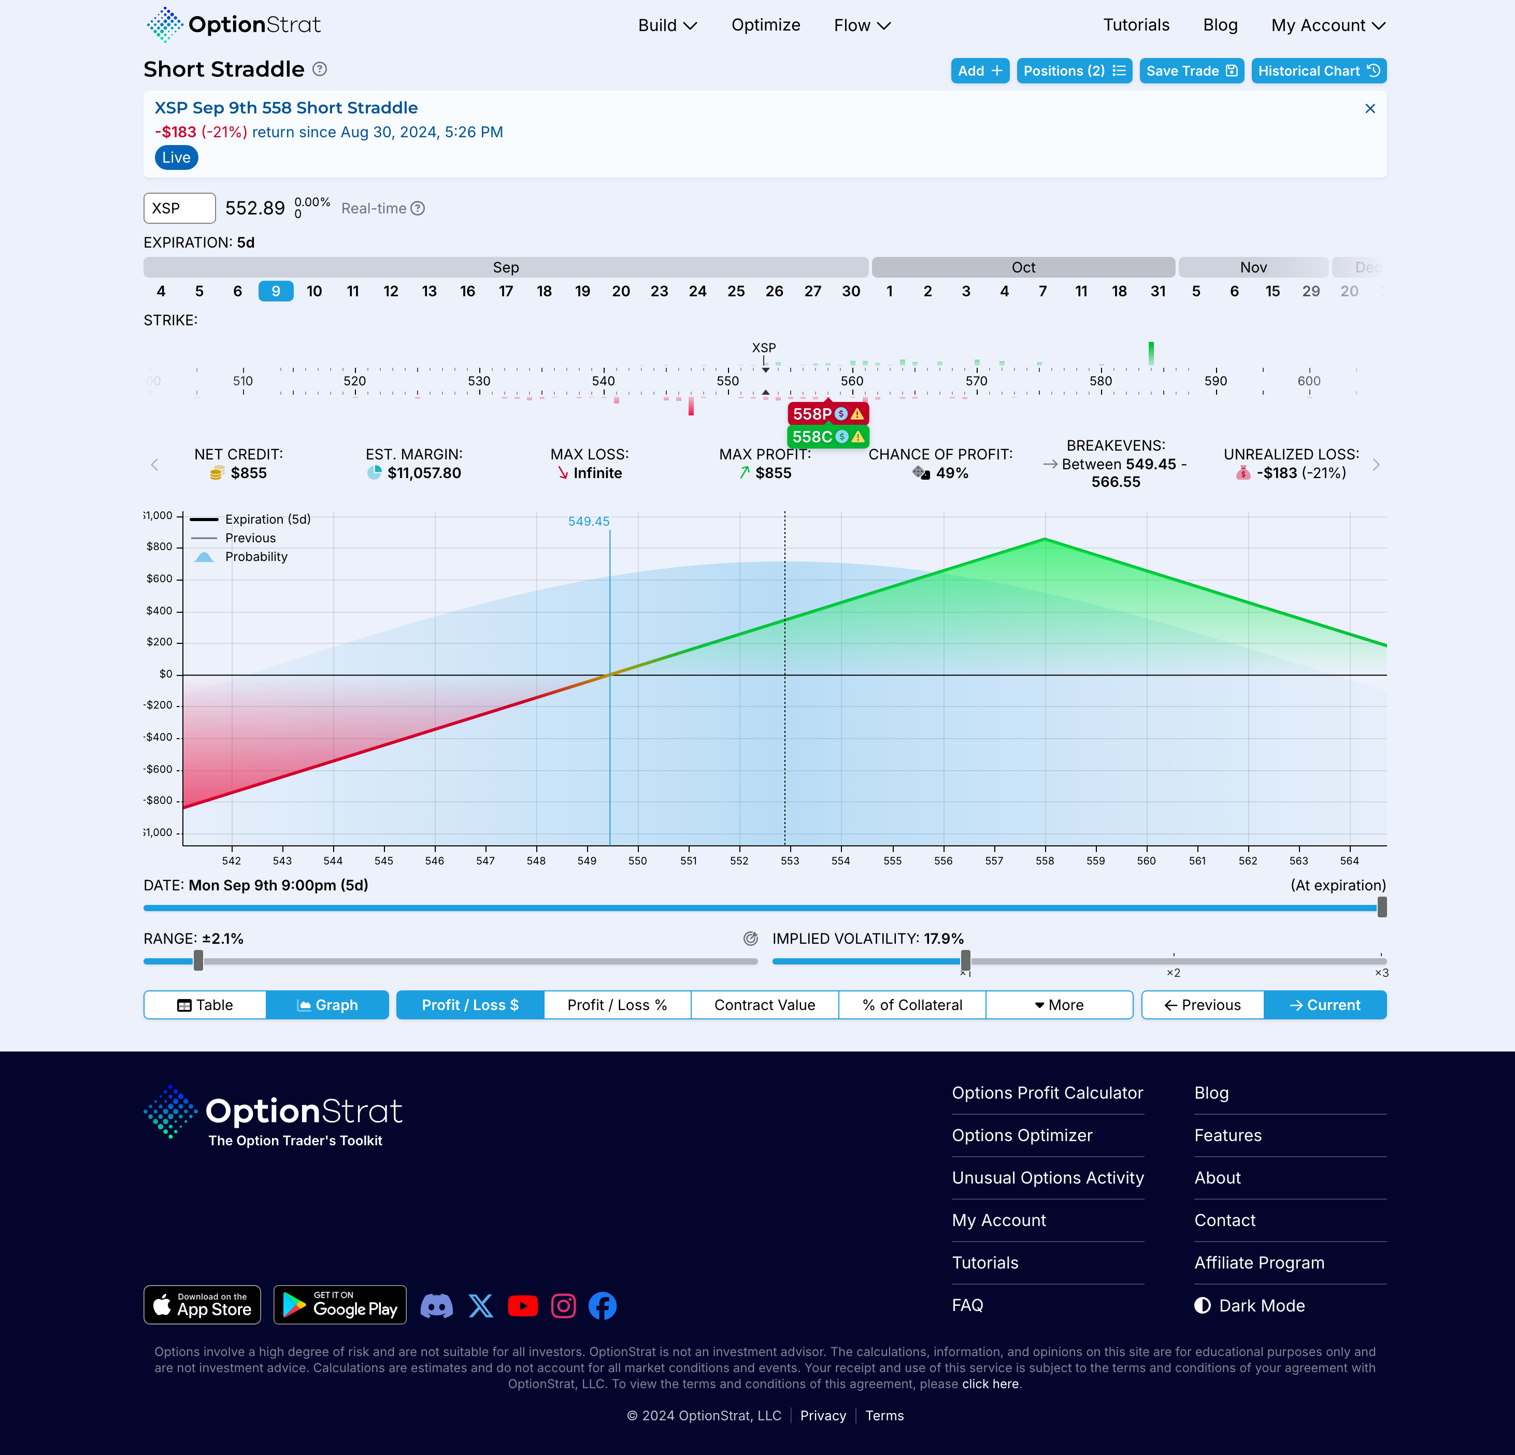This screenshot has height=1455, width=1515.
Task: Open the YouTube channel icon
Action: point(522,1306)
